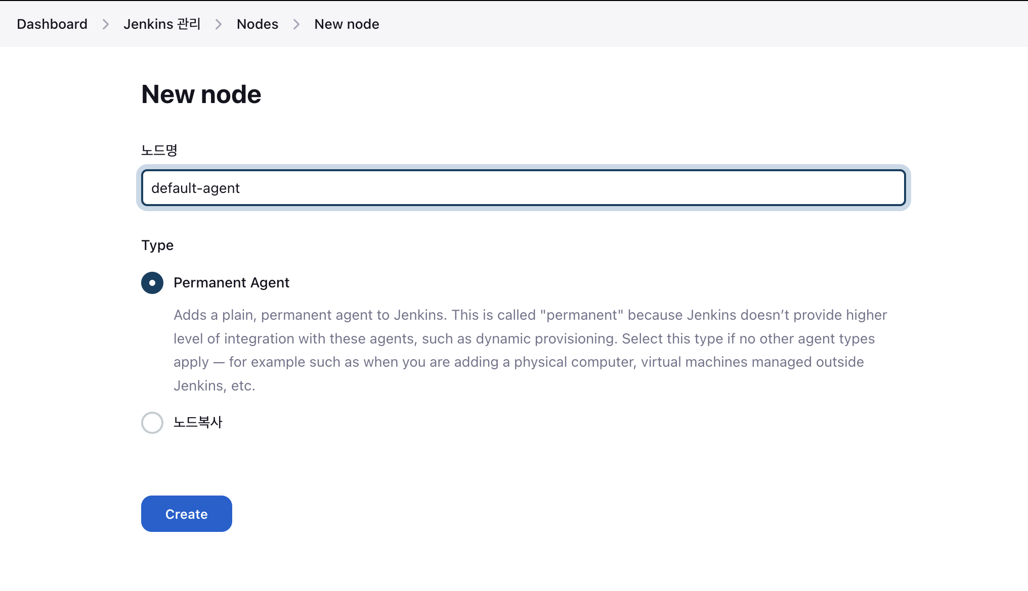
Task: Click the New node page heading
Action: (x=201, y=94)
